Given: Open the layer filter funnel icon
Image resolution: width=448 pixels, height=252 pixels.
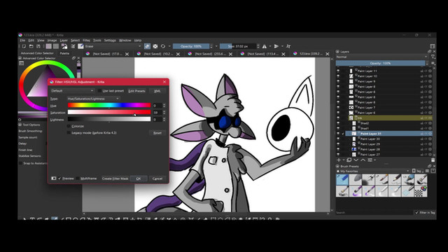Looking at the screenshot, I should click(433, 57).
